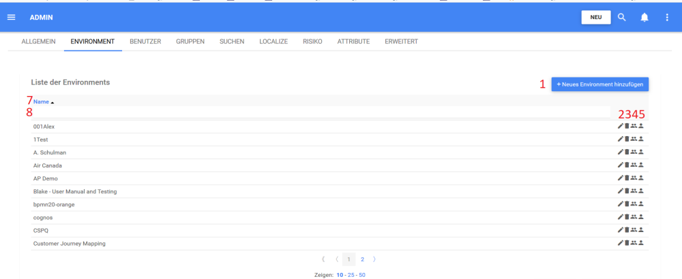Delete the 1Test environment
This screenshot has width=682, height=279.
627,139
